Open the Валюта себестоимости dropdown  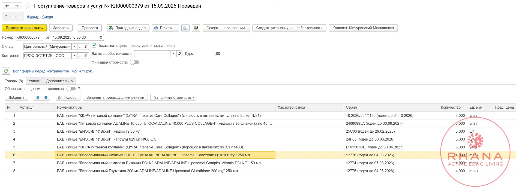173,54
